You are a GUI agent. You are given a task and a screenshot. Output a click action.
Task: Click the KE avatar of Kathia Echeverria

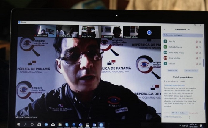(x=165, y=47)
